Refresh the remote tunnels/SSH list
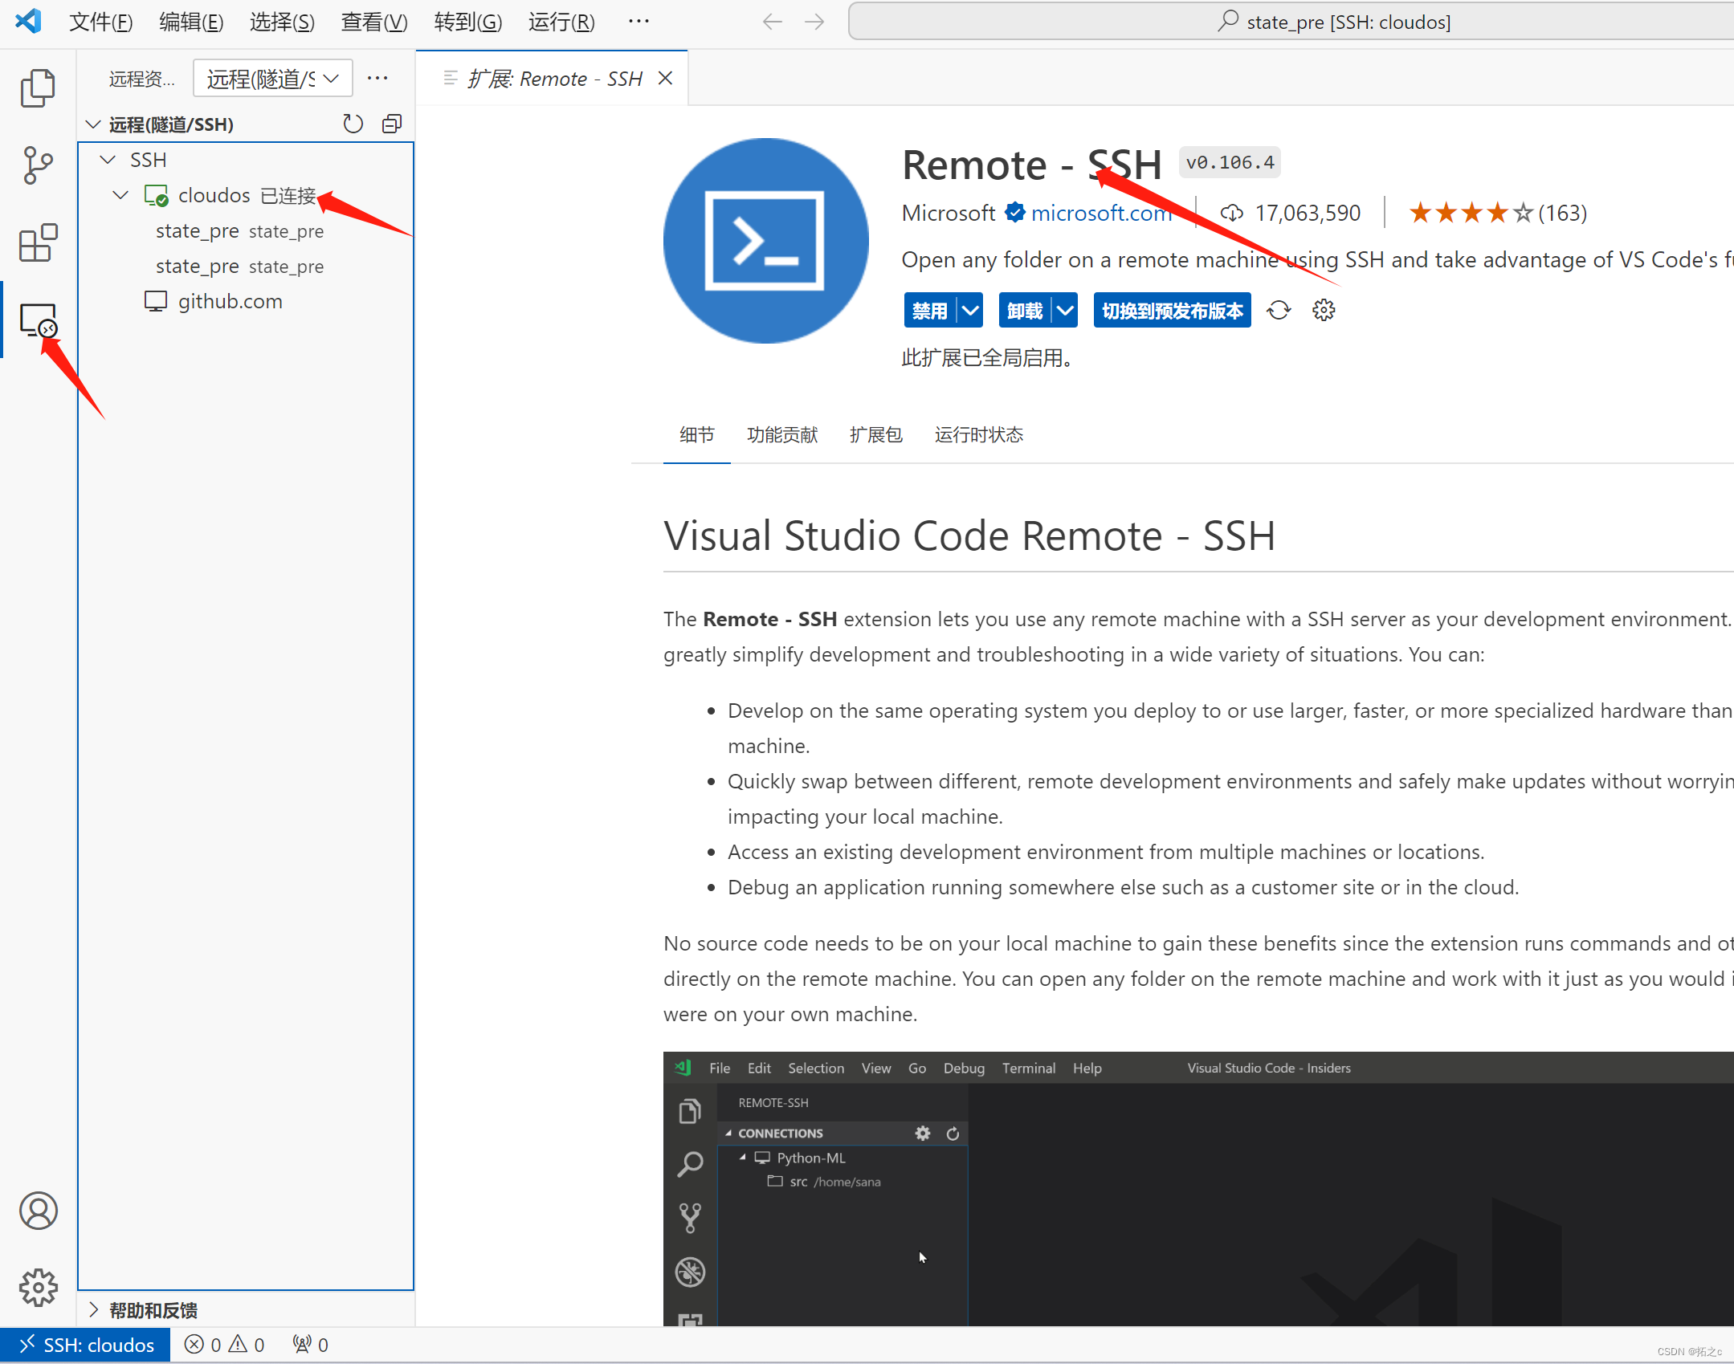This screenshot has height=1364, width=1734. pos(353,124)
